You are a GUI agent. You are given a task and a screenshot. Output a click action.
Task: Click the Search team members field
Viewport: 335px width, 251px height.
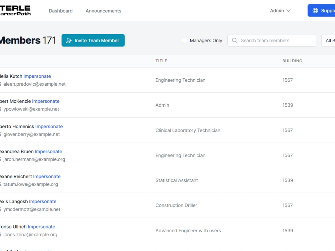click(272, 40)
